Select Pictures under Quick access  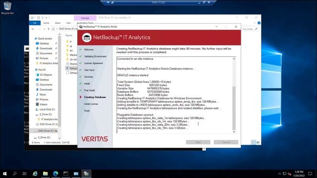pos(44,58)
